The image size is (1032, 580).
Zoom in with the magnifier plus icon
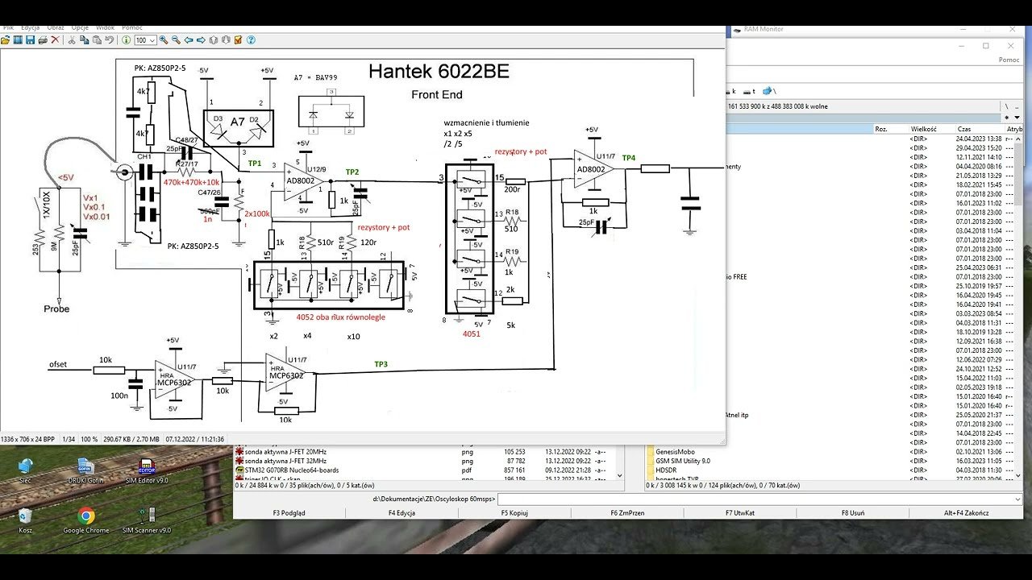164,39
